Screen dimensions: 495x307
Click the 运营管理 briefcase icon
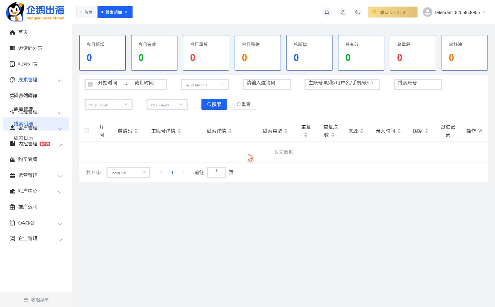12,175
